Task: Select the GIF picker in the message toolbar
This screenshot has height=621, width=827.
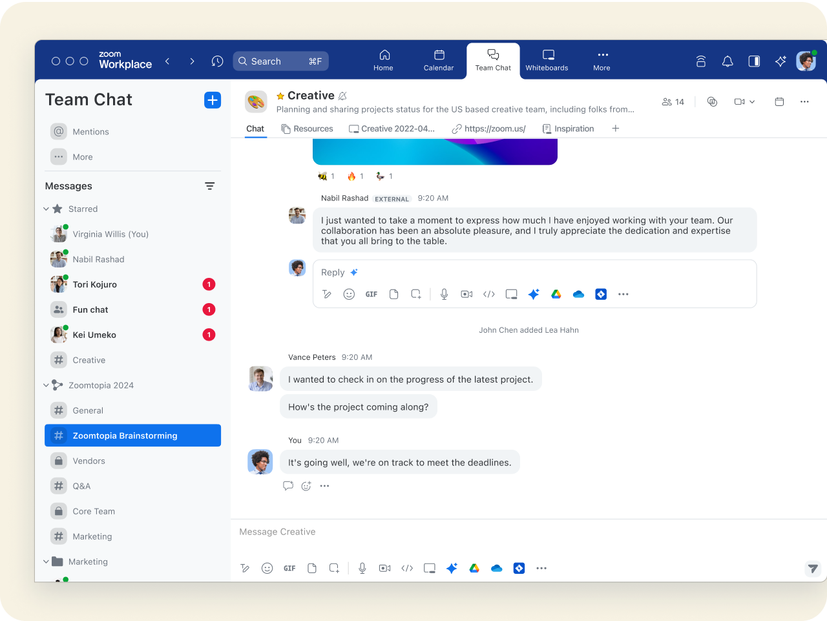Action: [289, 568]
